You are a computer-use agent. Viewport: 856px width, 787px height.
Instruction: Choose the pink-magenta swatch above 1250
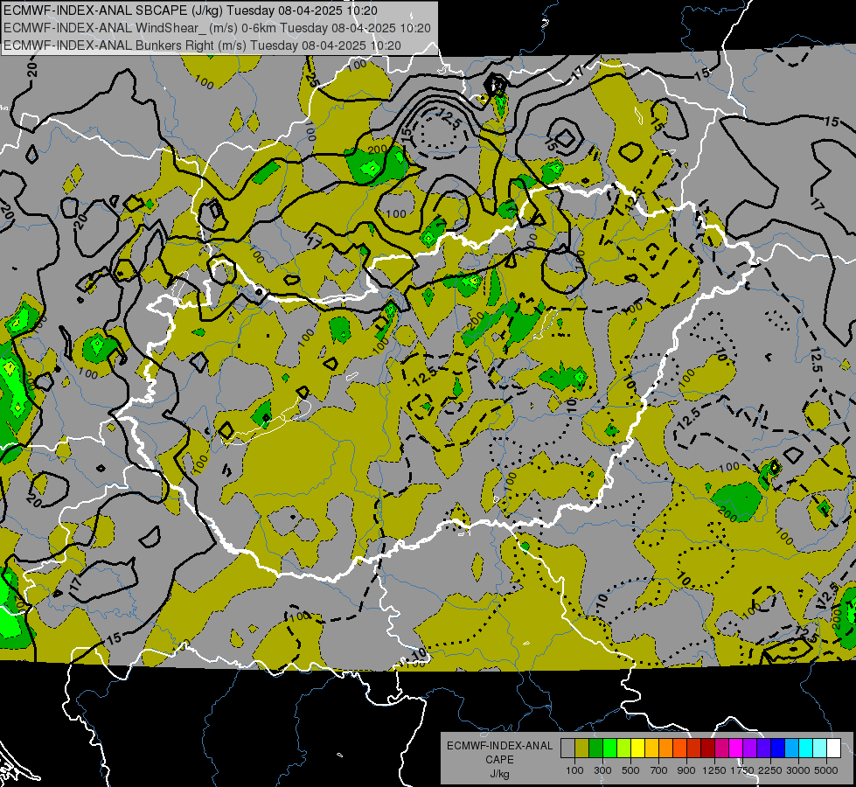722,748
